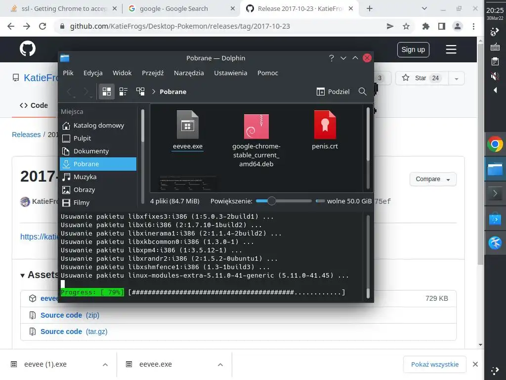
Task: Open Katalog domowy in Places
Action: (98, 125)
